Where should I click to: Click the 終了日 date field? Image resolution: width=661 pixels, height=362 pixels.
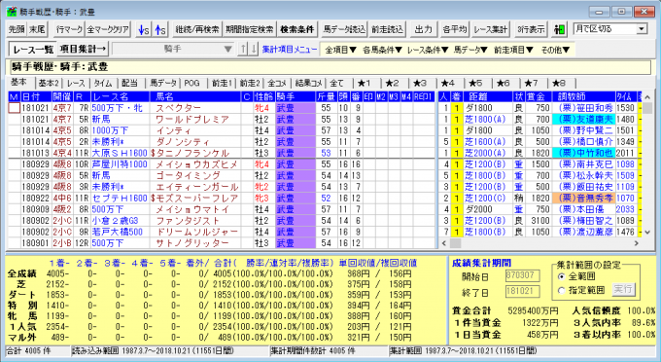[x=522, y=291]
